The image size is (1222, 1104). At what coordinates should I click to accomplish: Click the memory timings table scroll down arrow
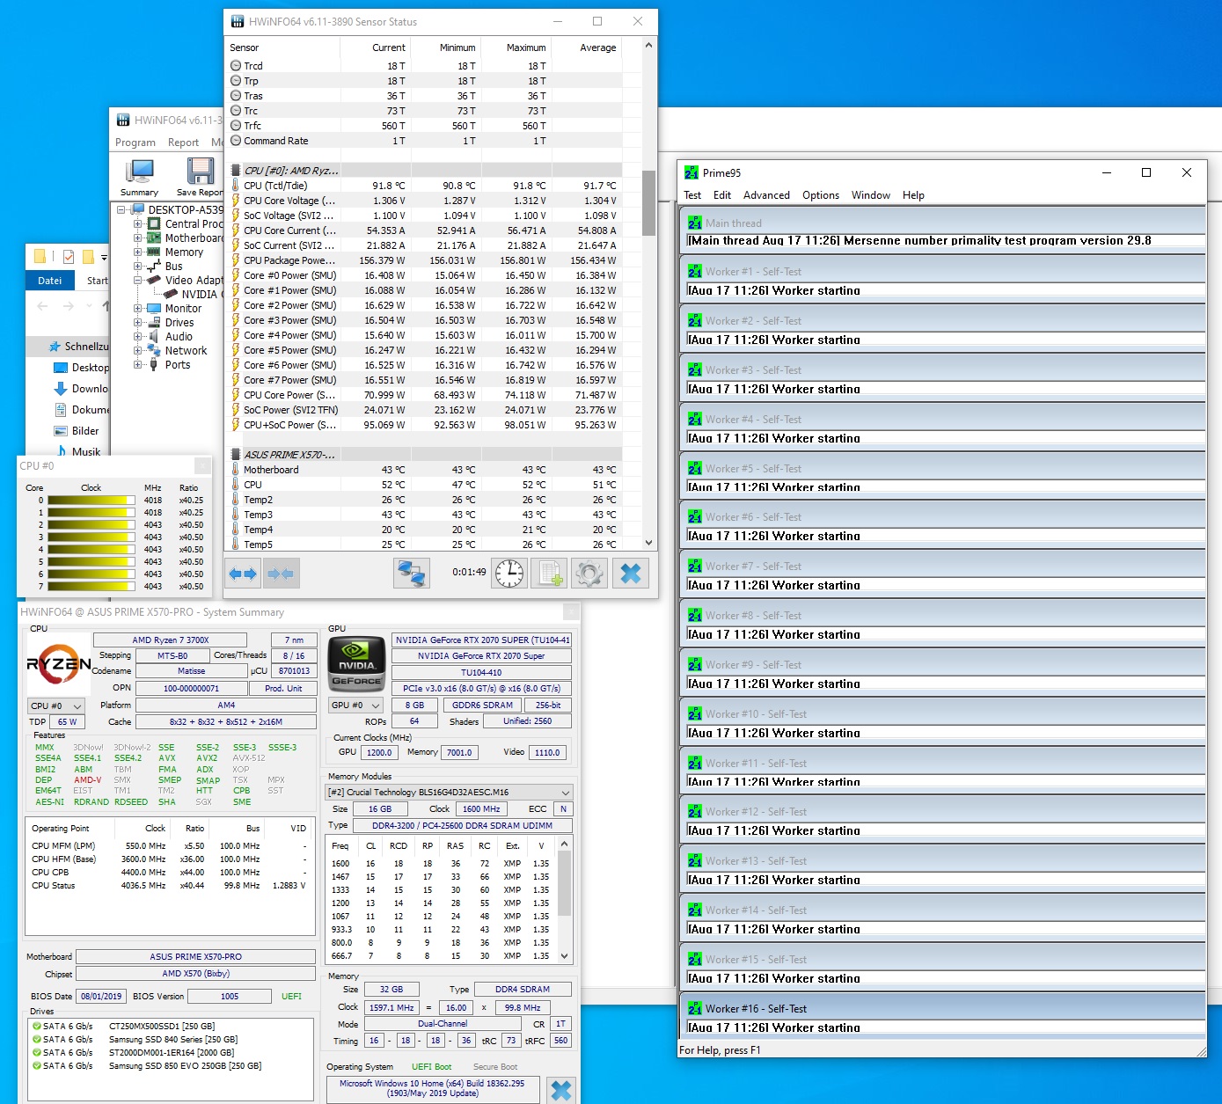click(x=565, y=956)
